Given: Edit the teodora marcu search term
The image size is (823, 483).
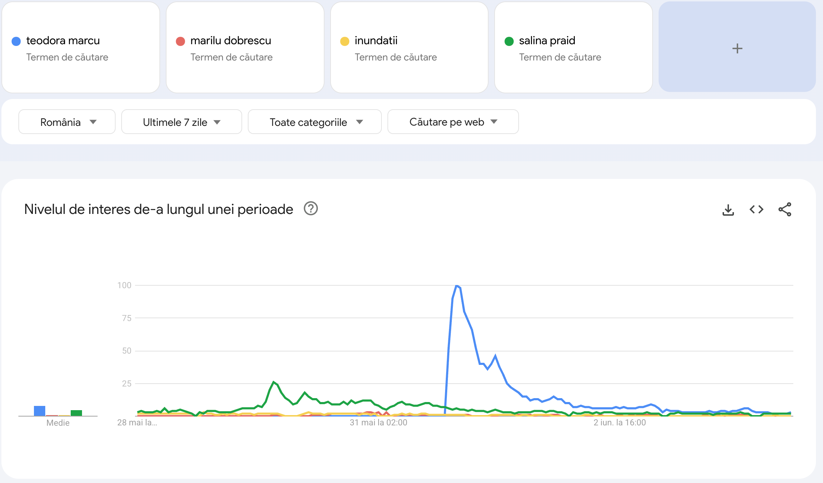Looking at the screenshot, I should (81, 47).
